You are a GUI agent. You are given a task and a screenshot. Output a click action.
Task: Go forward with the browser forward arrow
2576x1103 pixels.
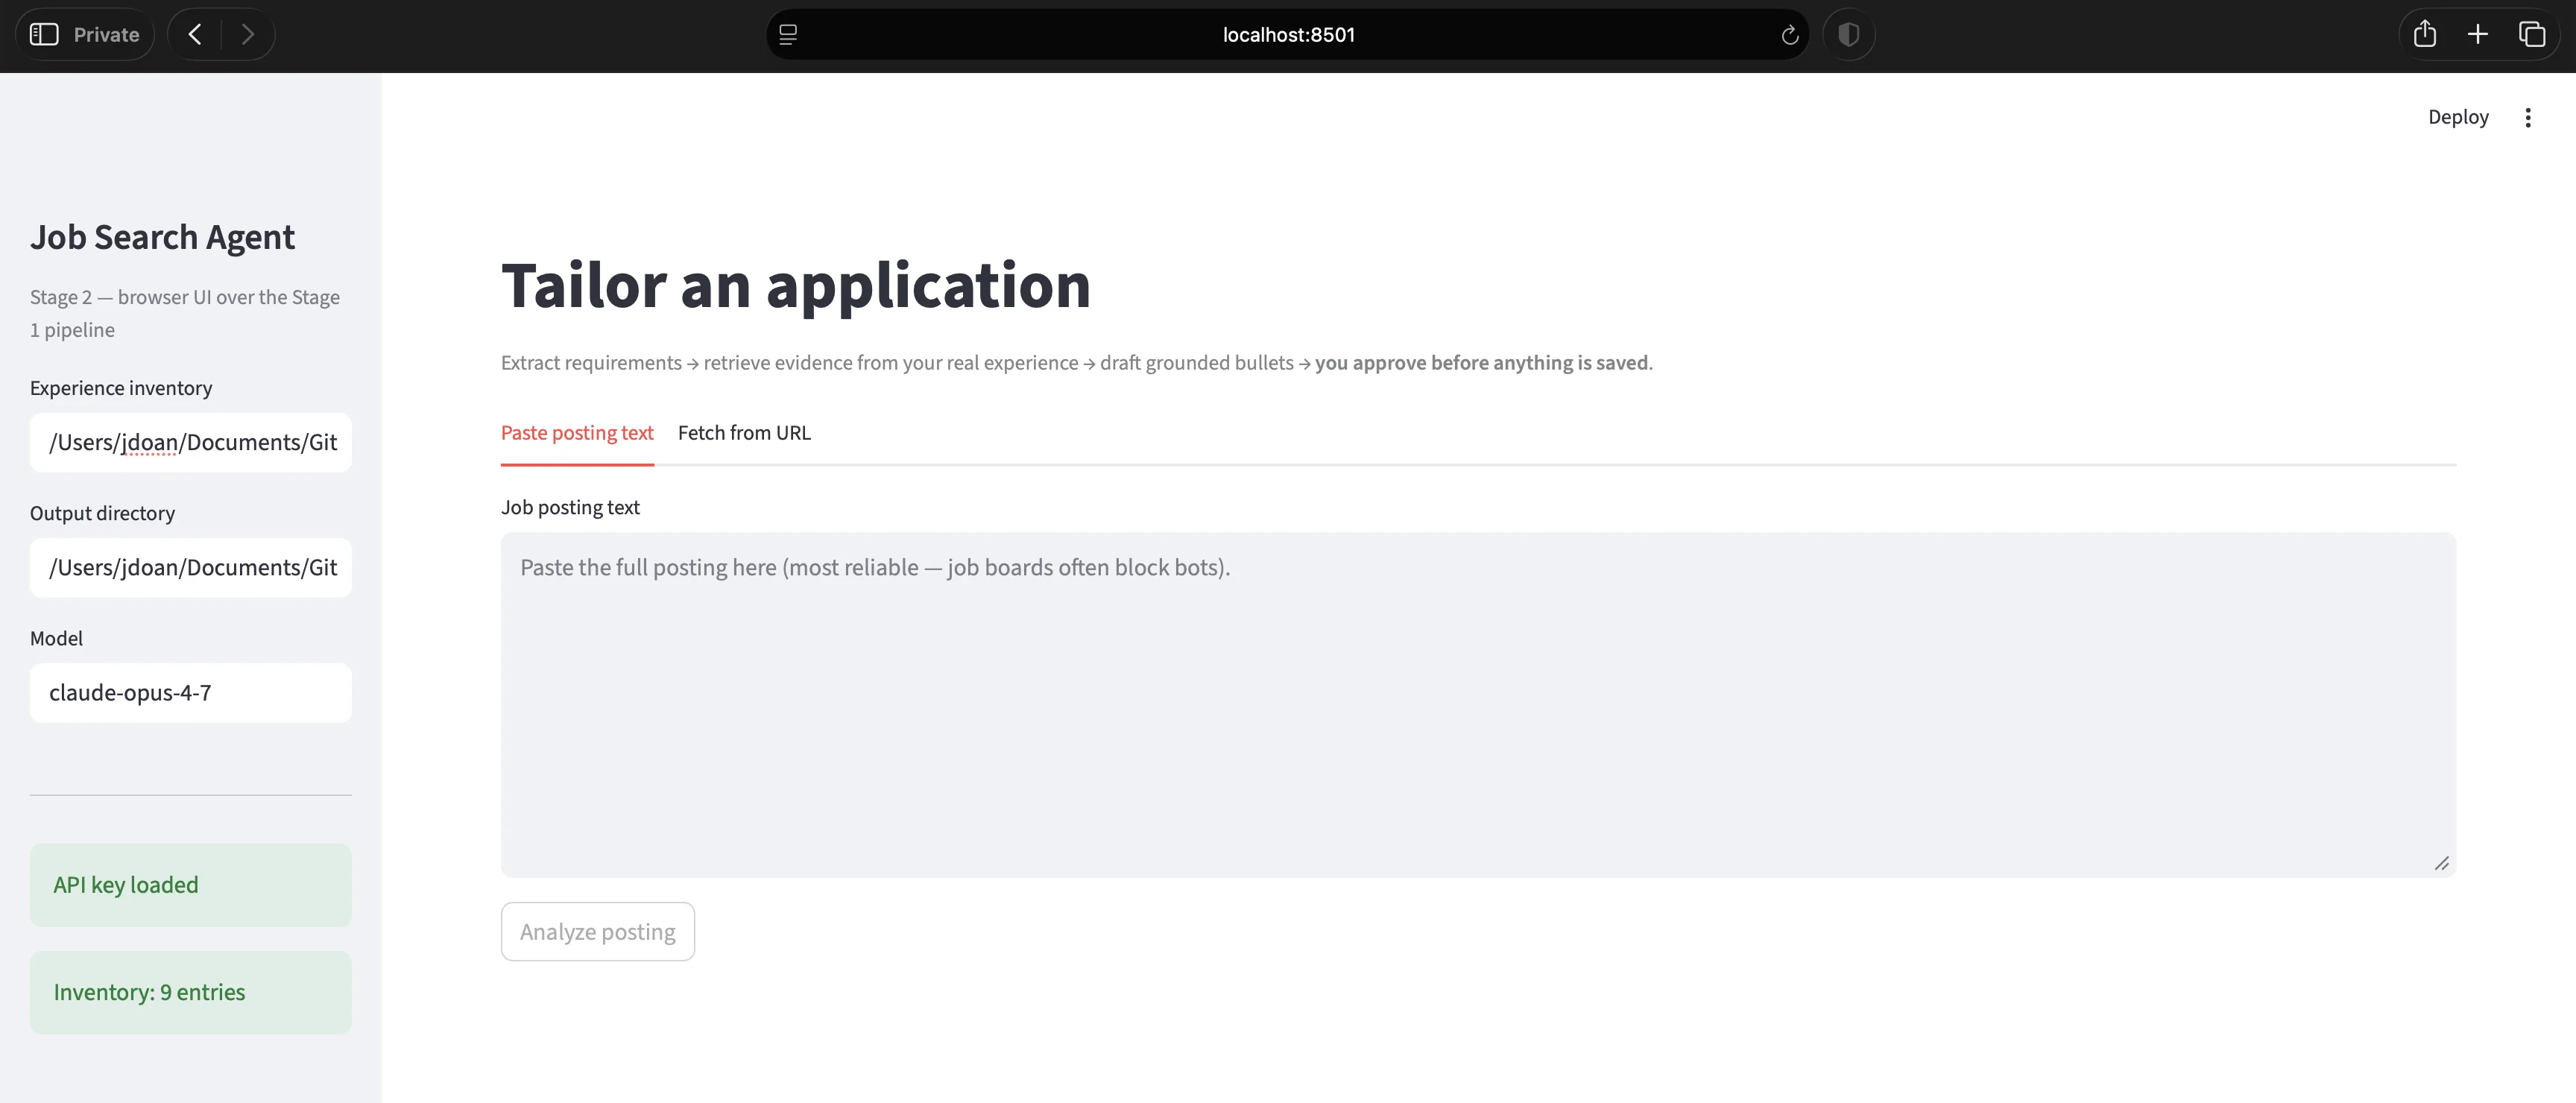click(248, 34)
